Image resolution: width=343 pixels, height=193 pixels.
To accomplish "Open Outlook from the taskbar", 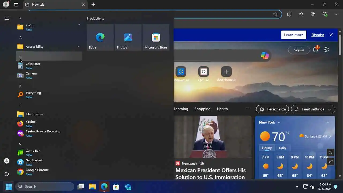I will click(x=128, y=187).
